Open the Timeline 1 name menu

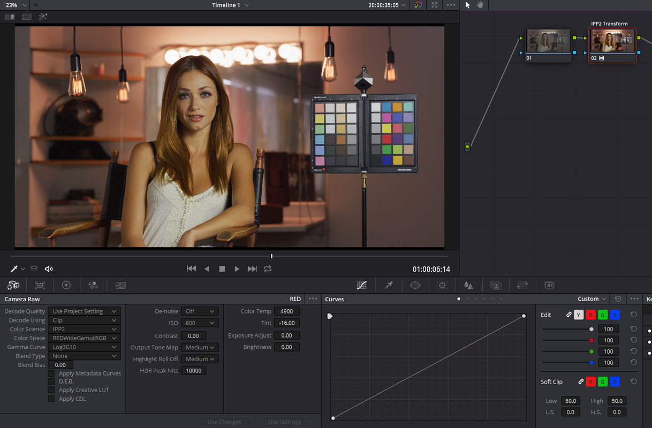pos(230,5)
